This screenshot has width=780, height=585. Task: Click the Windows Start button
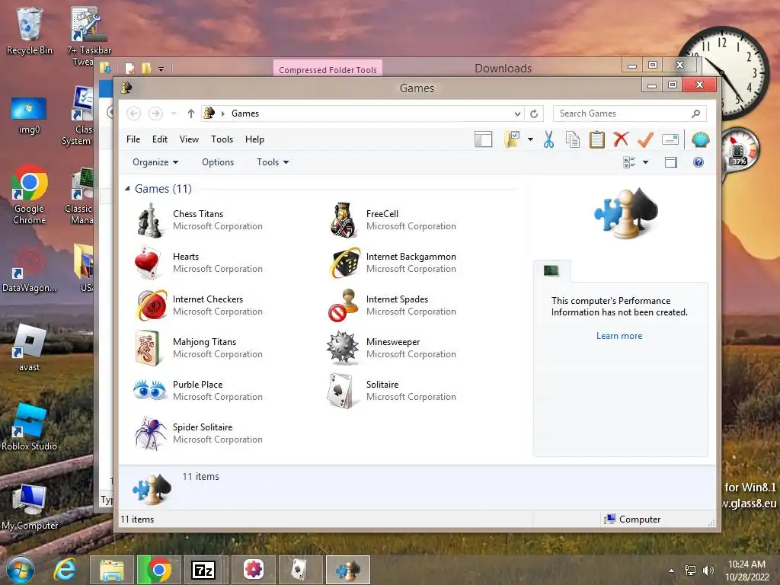(x=19, y=570)
